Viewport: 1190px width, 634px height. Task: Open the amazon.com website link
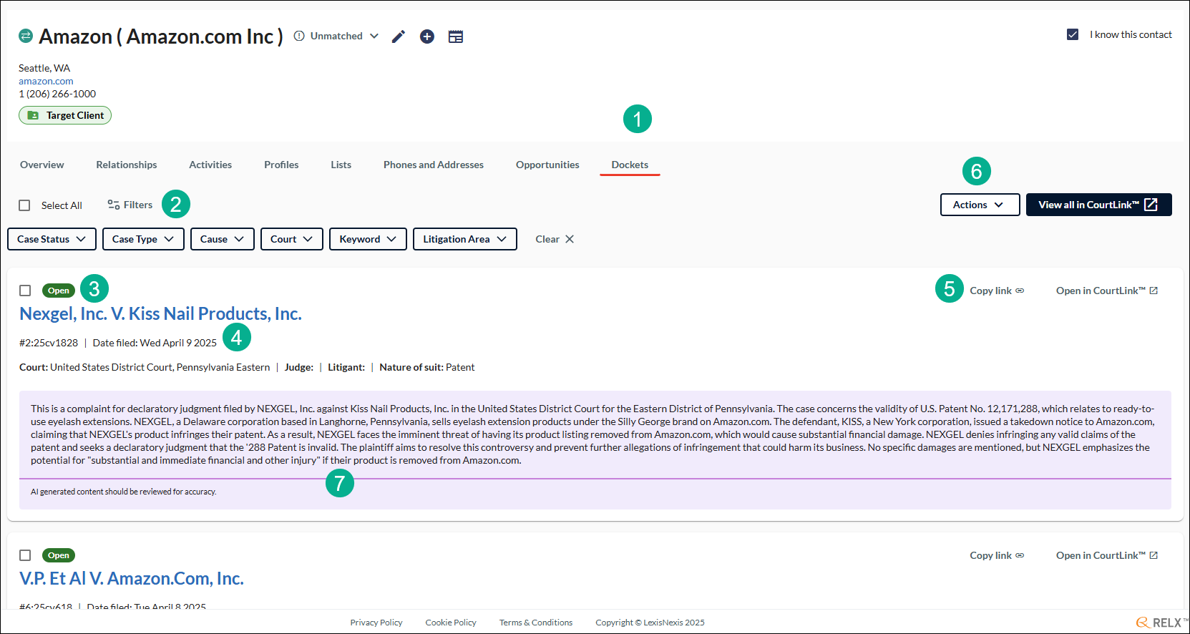point(46,81)
